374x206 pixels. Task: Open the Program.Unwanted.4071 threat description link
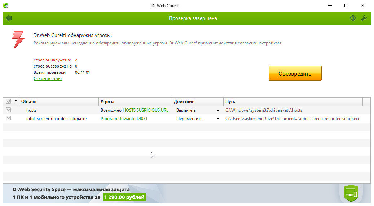point(124,119)
